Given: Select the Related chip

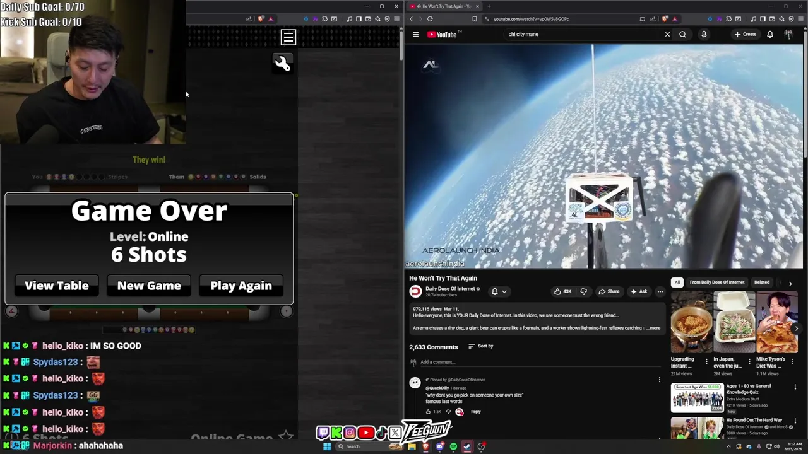Looking at the screenshot, I should (762, 282).
